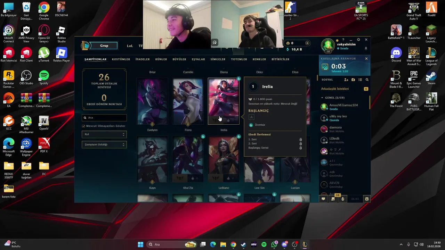This screenshot has height=250, width=445.
Task: Select the Evelynn champion card
Action: point(152,101)
